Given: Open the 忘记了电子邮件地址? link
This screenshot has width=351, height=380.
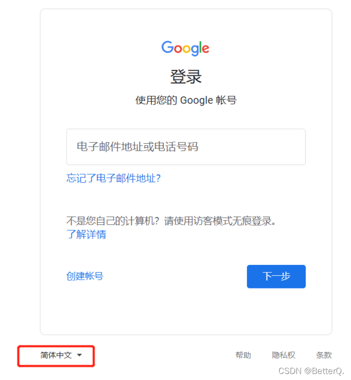Looking at the screenshot, I should point(113,178).
